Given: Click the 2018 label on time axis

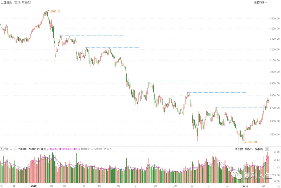Looking at the screenshot, I should (x=34, y=186).
